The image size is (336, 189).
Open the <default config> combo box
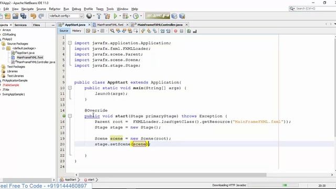[x=66, y=16]
